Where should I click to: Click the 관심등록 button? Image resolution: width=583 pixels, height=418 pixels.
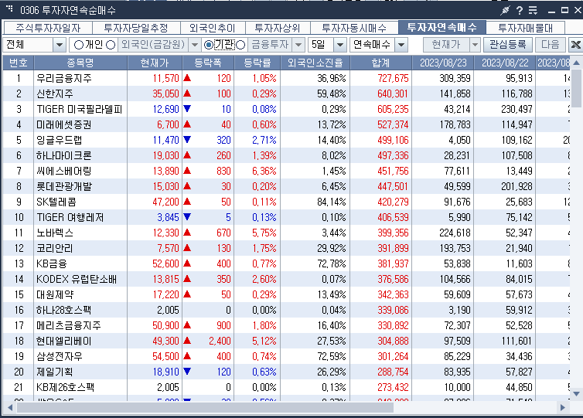[x=507, y=45]
